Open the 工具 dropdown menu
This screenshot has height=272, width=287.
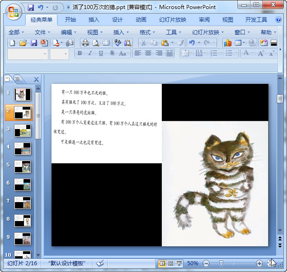174,32
